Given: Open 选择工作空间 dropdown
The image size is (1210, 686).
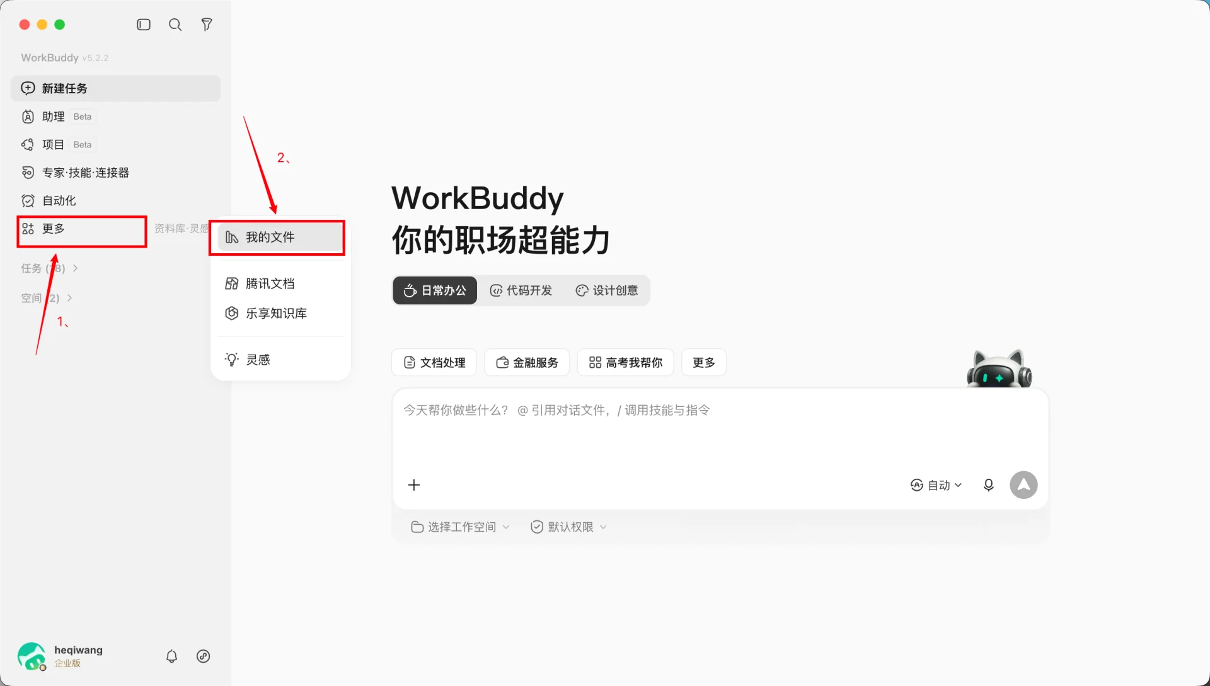Looking at the screenshot, I should click(x=460, y=527).
